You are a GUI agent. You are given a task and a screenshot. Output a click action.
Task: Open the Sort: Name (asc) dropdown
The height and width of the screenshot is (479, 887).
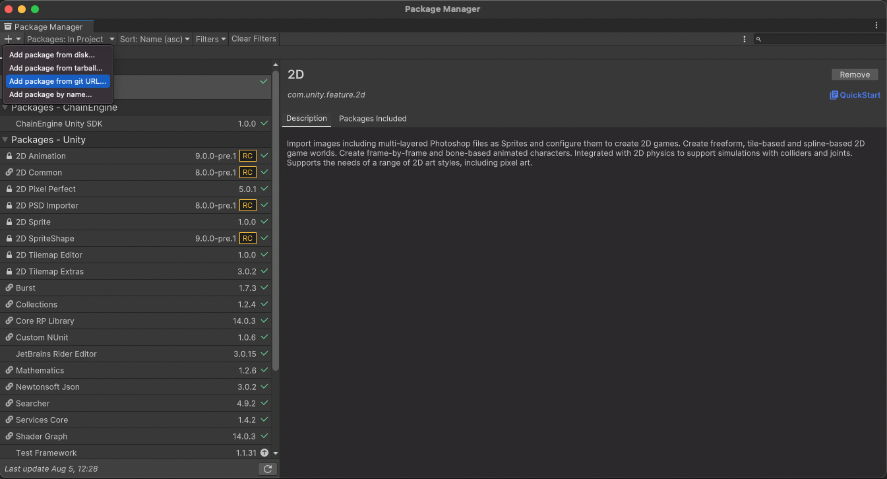point(155,40)
